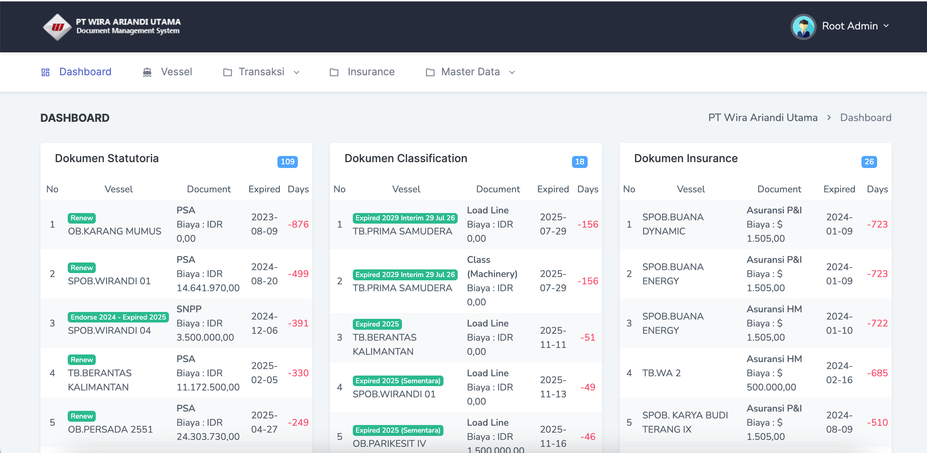Viewport: 927px width, 453px height.
Task: Click the Insurance folder icon
Action: tap(334, 72)
